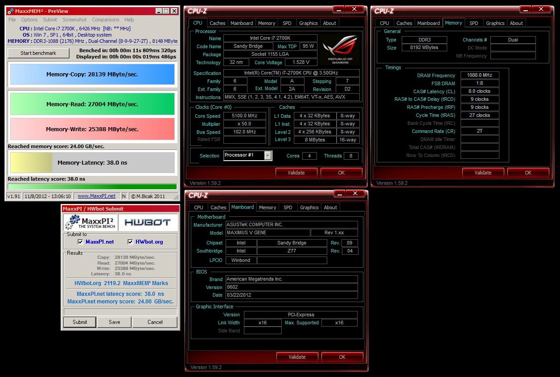The image size is (560, 377).
Task: Click the red Memory-Write result bar
Action: click(92, 129)
